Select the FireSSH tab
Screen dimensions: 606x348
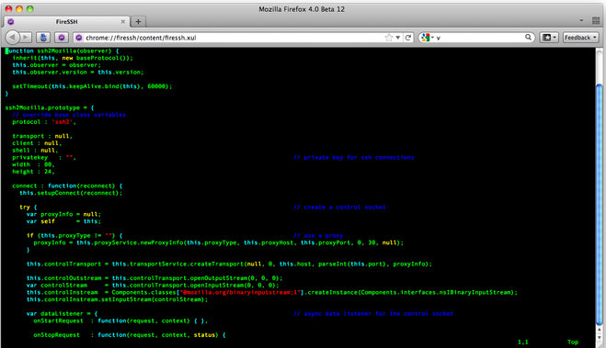pyautogui.click(x=66, y=22)
